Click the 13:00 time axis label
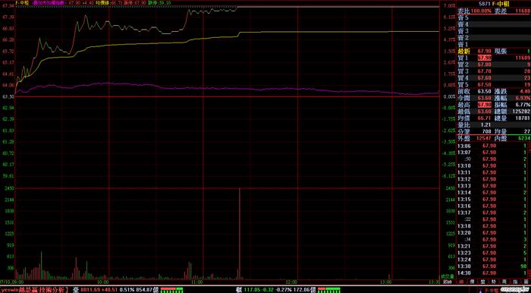Viewport: 531px width, 293px height. pos(385,282)
